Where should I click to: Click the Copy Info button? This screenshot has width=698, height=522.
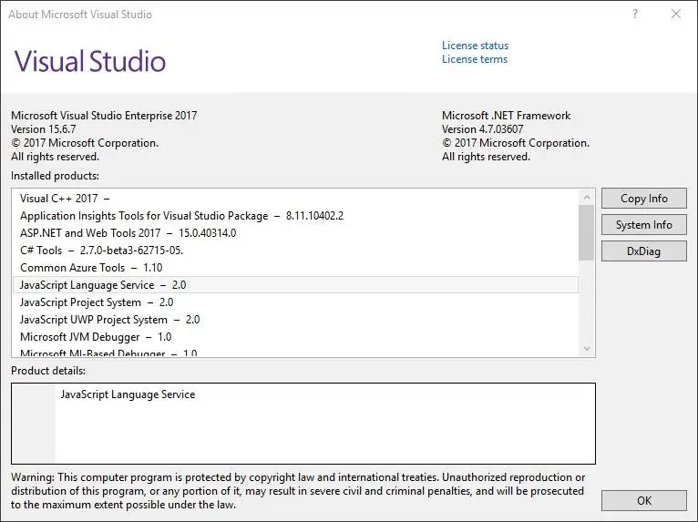643,199
